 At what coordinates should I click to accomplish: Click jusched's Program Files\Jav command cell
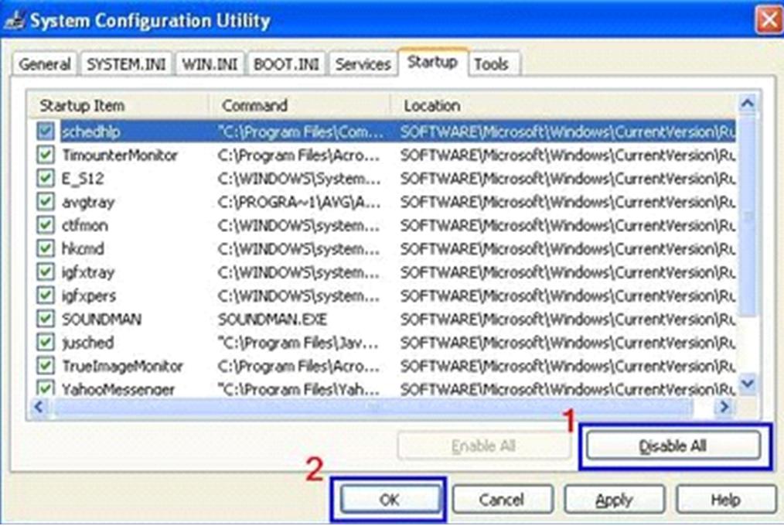pos(298,343)
